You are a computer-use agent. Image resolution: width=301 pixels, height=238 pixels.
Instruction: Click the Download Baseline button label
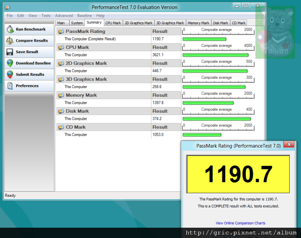click(33, 63)
